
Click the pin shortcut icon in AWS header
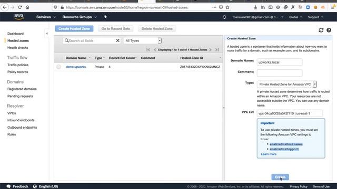tap(105, 17)
